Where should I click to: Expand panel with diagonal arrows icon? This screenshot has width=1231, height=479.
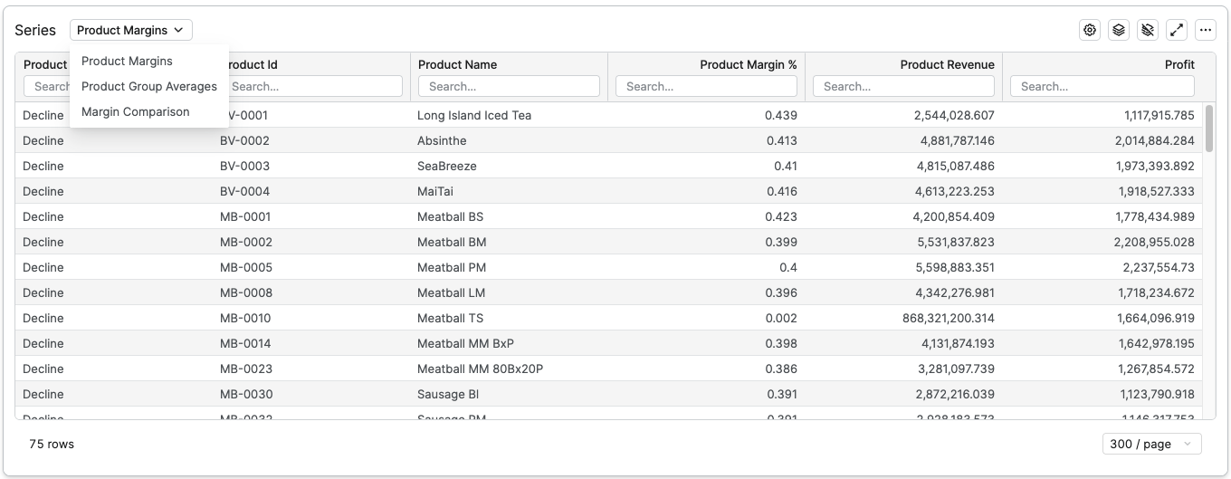coord(1177,30)
